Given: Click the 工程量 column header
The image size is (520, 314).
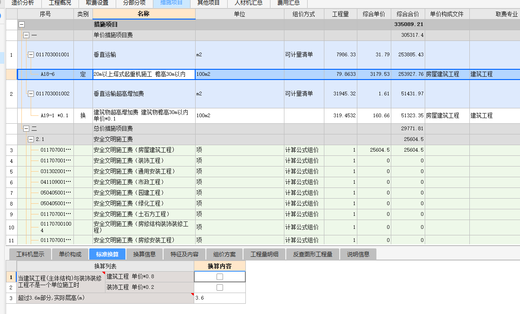Looking at the screenshot, I should click(x=341, y=14).
